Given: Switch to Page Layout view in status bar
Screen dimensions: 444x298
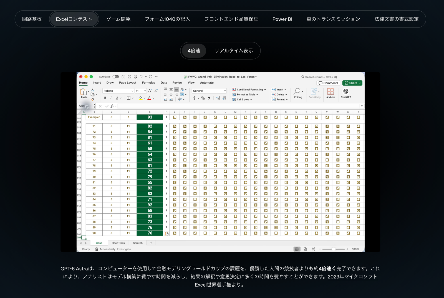Looking at the screenshot, I should click(305, 249).
